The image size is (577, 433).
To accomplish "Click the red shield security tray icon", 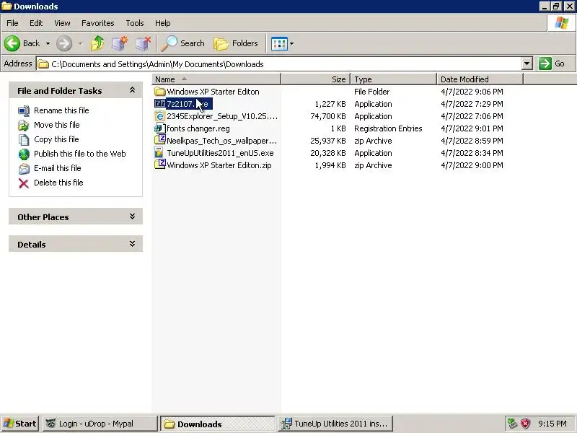I will [526, 424].
